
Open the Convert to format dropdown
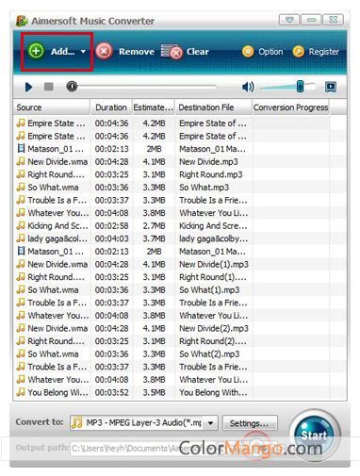point(211,423)
